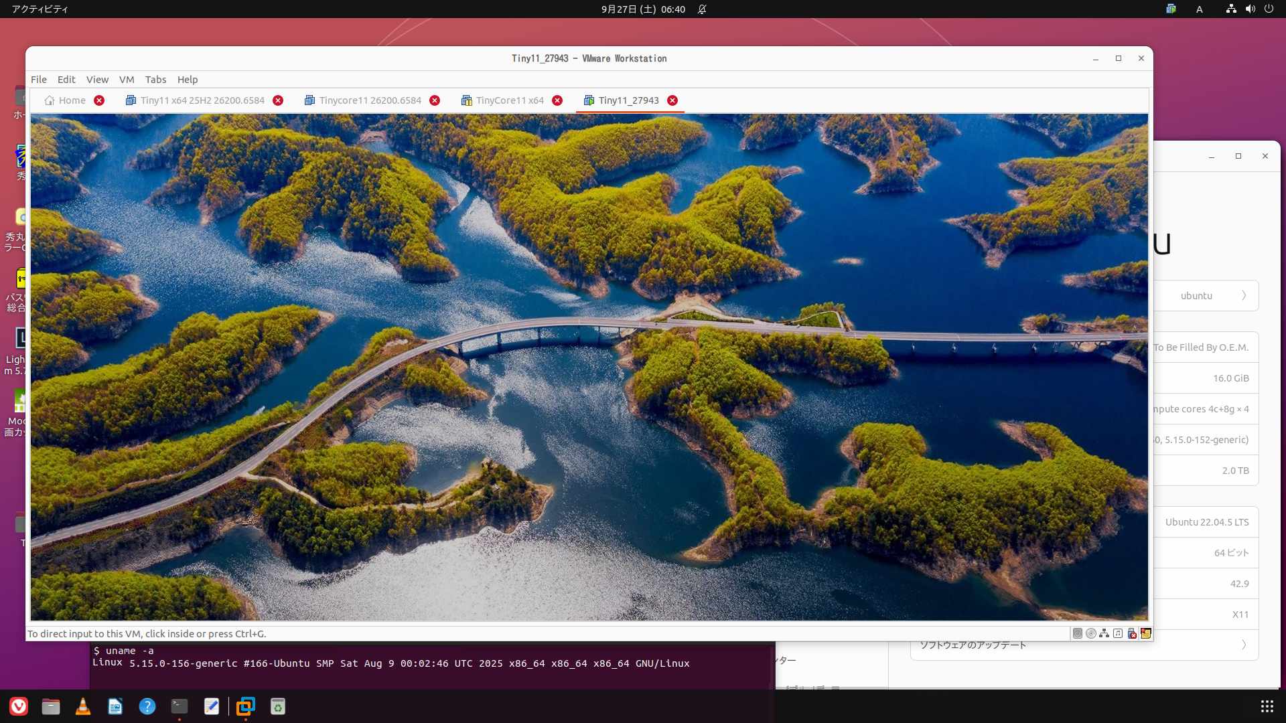Launch VLC media player from dock
1286x723 pixels.
point(83,706)
